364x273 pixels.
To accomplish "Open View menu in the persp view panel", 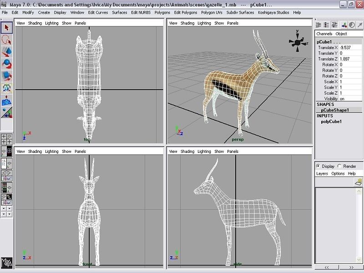I will pos(173,23).
